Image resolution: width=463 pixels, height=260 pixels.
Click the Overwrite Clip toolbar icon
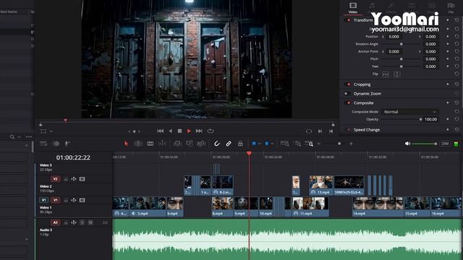point(189,144)
